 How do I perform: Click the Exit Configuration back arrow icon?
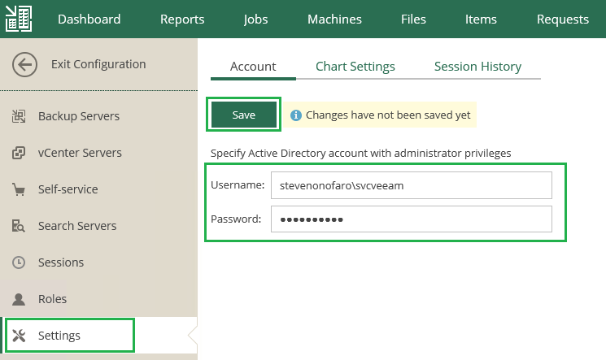point(24,65)
